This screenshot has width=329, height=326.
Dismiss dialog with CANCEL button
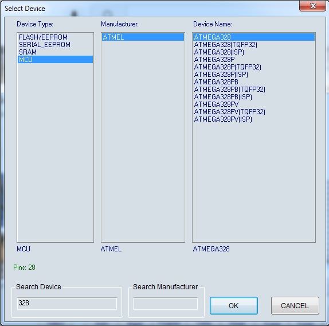pyautogui.click(x=295, y=305)
